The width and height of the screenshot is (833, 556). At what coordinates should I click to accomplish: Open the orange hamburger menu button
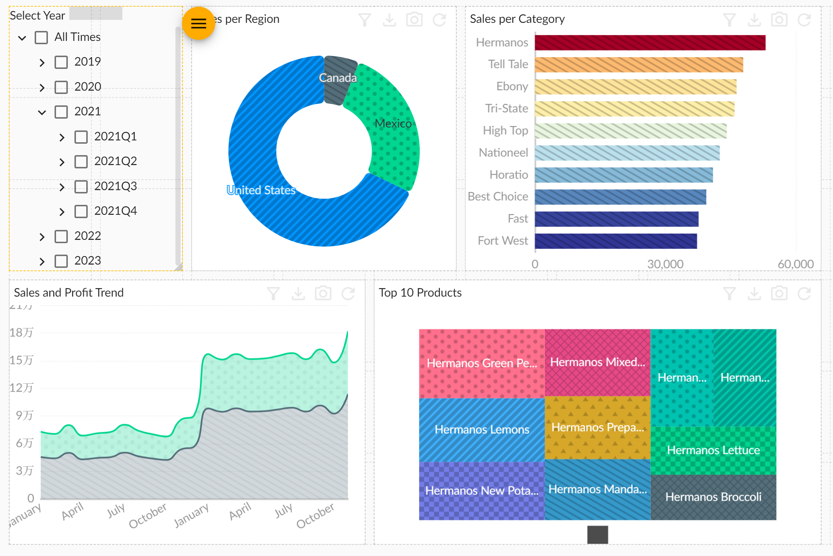pos(198,23)
